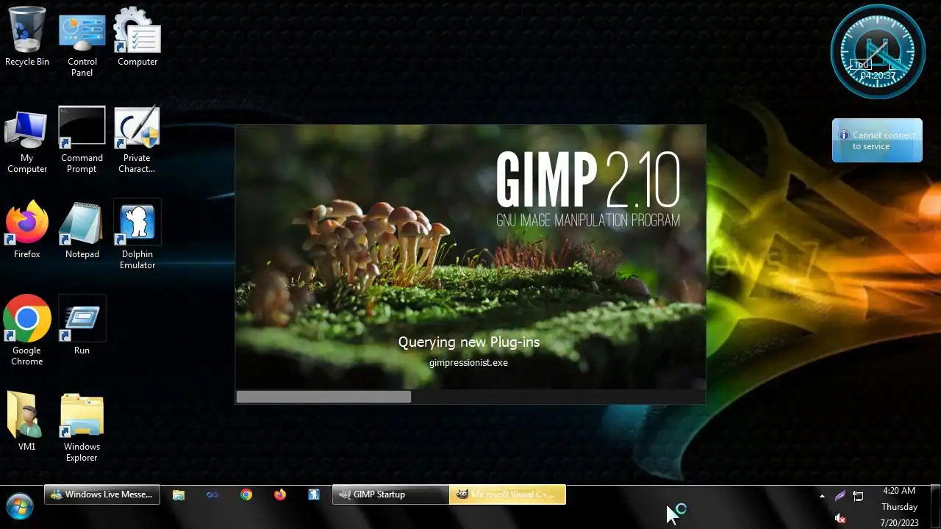Click the 'gimpressionist.exe' text on splash
This screenshot has width=941, height=529.
(x=468, y=362)
